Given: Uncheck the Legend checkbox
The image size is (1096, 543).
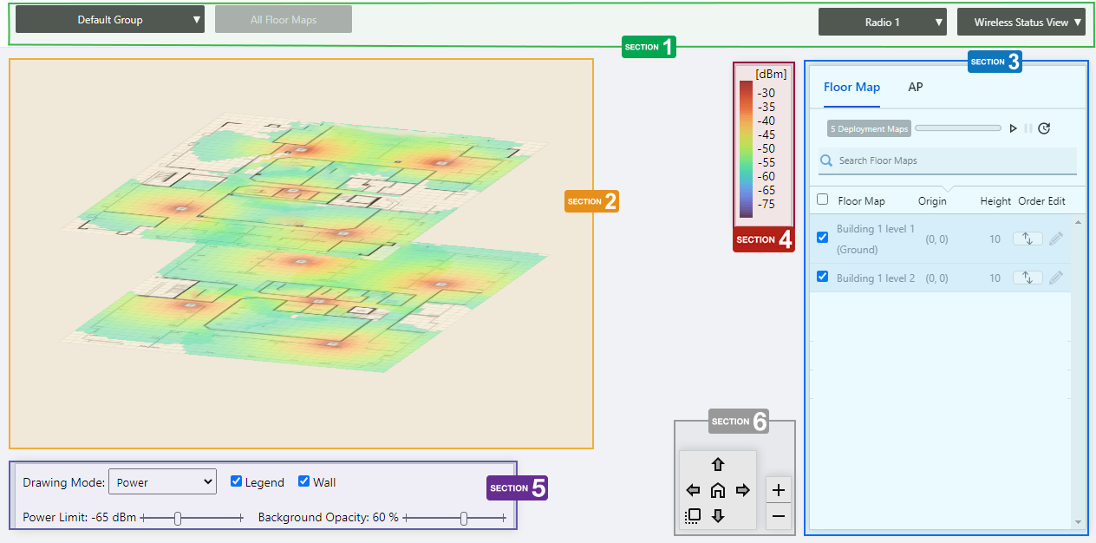Looking at the screenshot, I should tap(236, 481).
